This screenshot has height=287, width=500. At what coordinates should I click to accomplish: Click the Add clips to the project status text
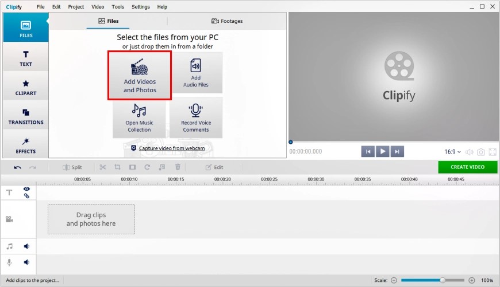tap(33, 280)
